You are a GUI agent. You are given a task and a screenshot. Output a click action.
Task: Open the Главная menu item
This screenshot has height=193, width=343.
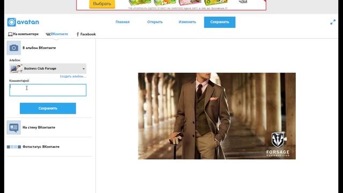123,22
